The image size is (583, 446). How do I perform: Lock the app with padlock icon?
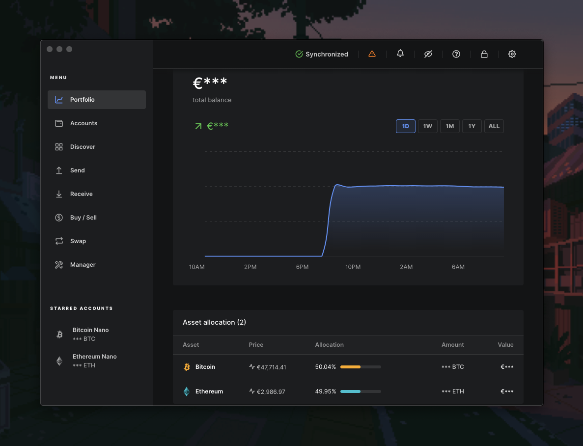[484, 54]
